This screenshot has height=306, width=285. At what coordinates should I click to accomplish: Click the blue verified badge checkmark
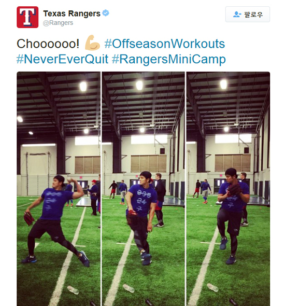pyautogui.click(x=106, y=13)
